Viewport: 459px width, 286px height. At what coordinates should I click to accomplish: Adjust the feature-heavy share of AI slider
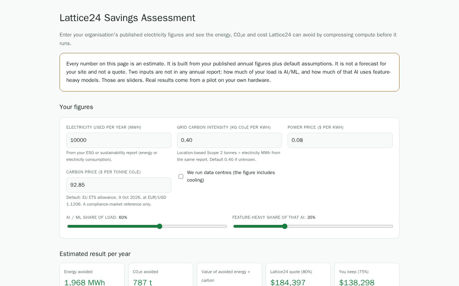click(313, 226)
